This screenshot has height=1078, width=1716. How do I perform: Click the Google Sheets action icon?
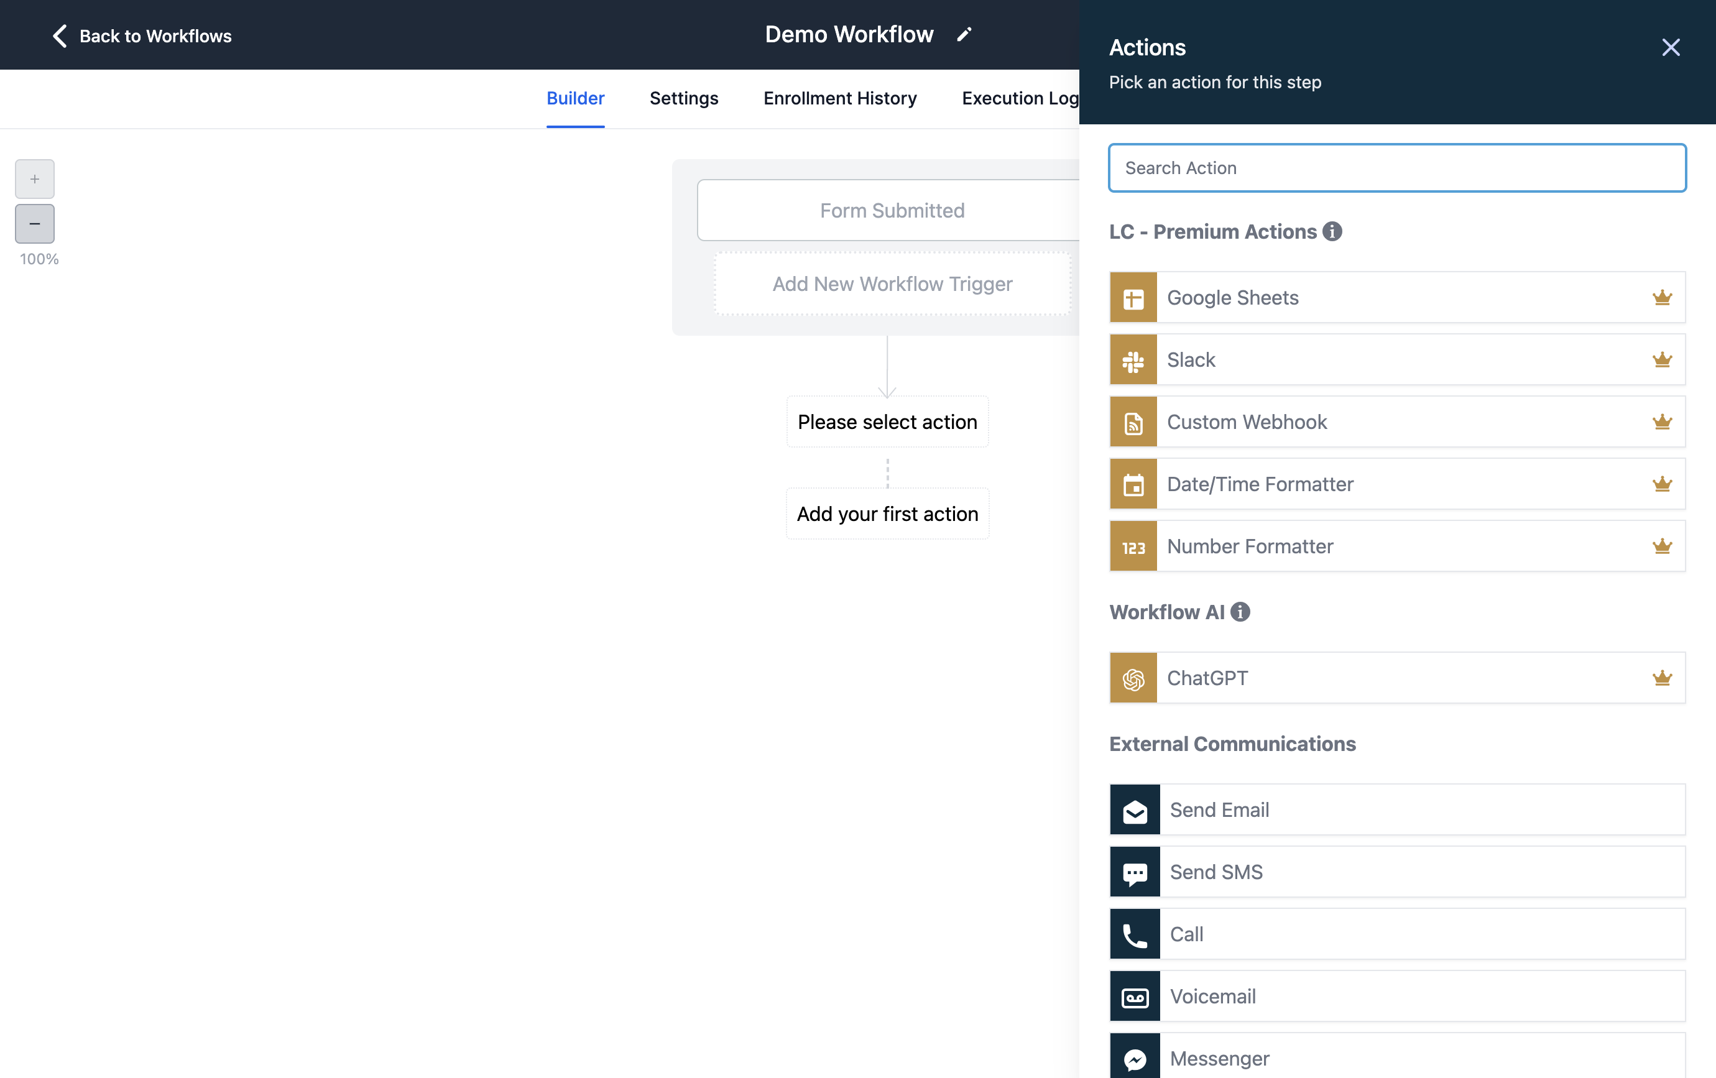(x=1133, y=298)
